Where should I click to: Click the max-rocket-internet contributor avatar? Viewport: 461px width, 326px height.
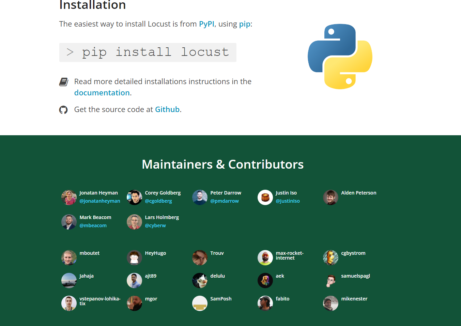coord(265,258)
